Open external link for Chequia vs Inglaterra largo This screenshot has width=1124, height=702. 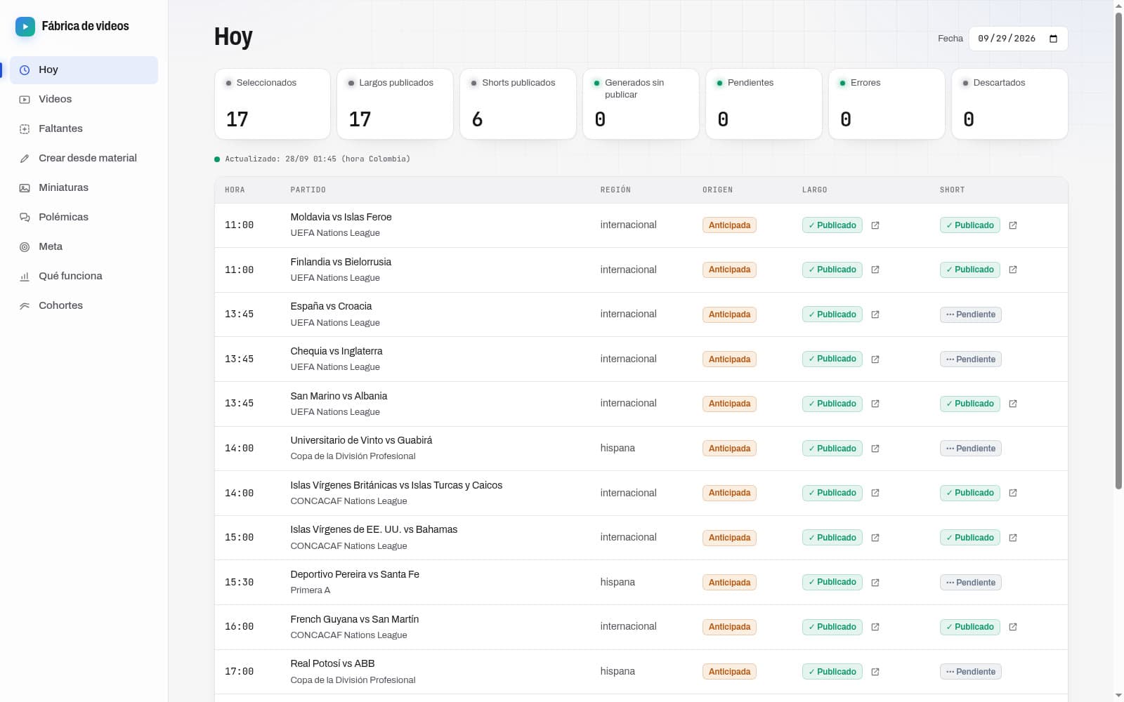875,359
